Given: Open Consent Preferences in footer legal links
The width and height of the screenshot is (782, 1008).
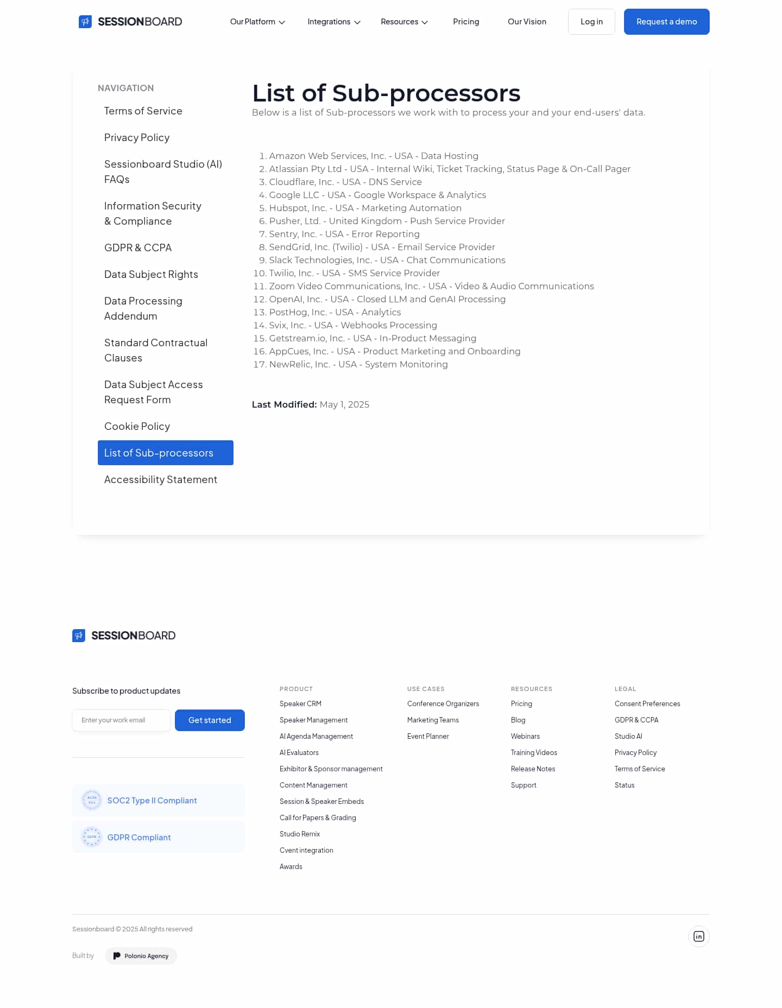Looking at the screenshot, I should tap(647, 703).
